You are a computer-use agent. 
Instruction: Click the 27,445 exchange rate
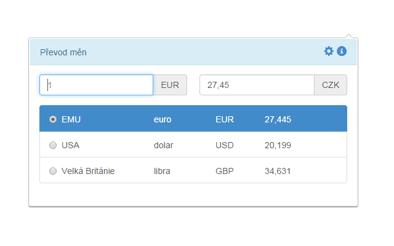278,119
